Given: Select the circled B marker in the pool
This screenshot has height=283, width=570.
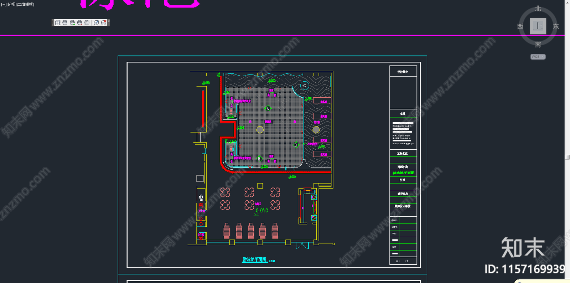Looking at the screenshot, I should [296, 145].
